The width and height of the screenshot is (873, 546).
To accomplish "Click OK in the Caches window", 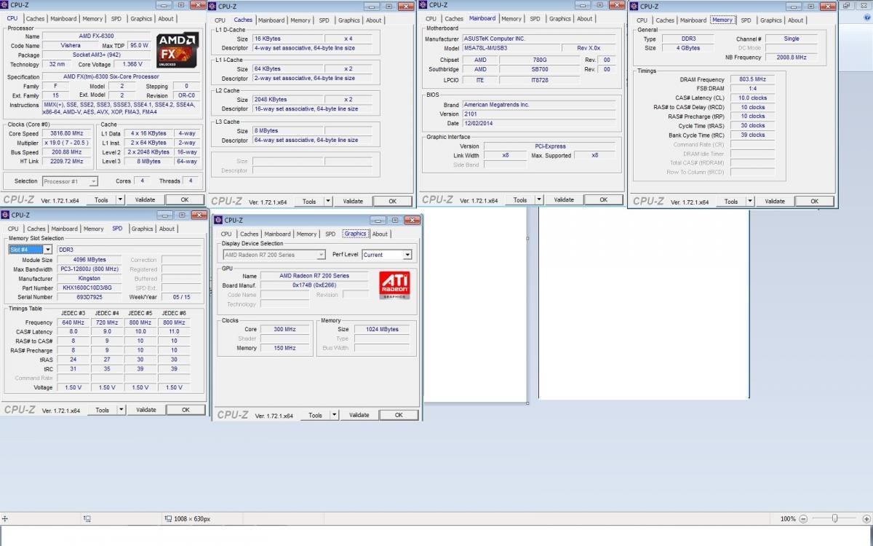I will (393, 202).
